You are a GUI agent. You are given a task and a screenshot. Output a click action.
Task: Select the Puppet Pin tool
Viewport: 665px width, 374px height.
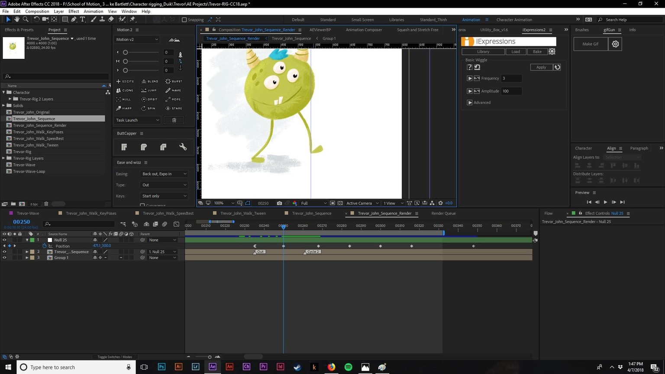(132, 19)
